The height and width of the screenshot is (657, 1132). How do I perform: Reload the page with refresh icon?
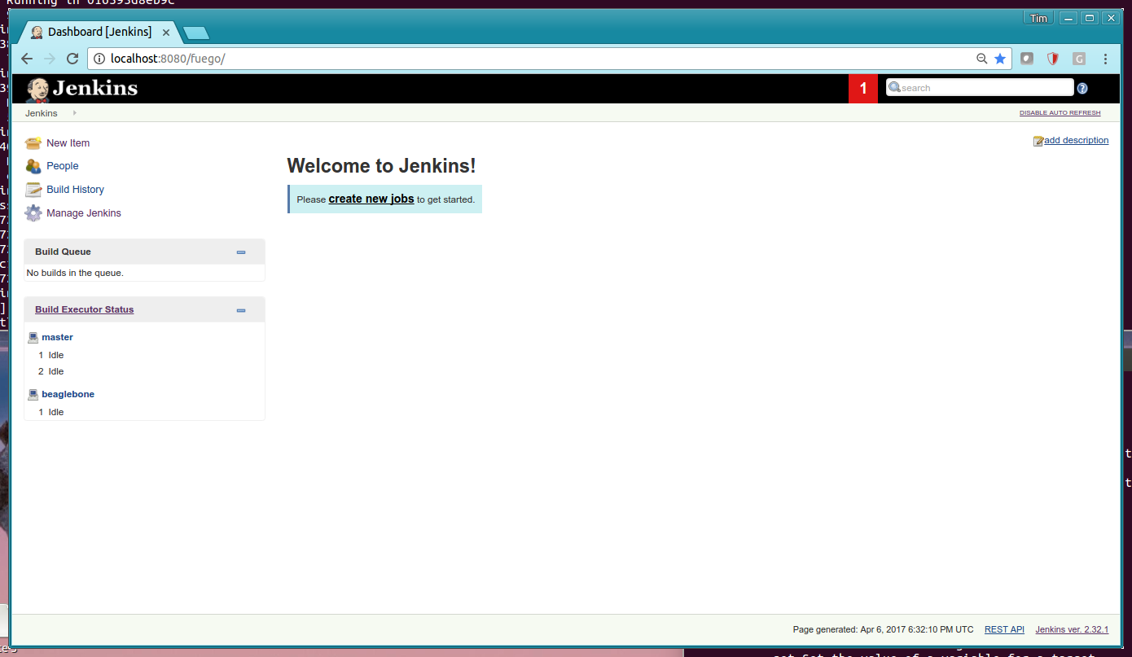click(72, 59)
